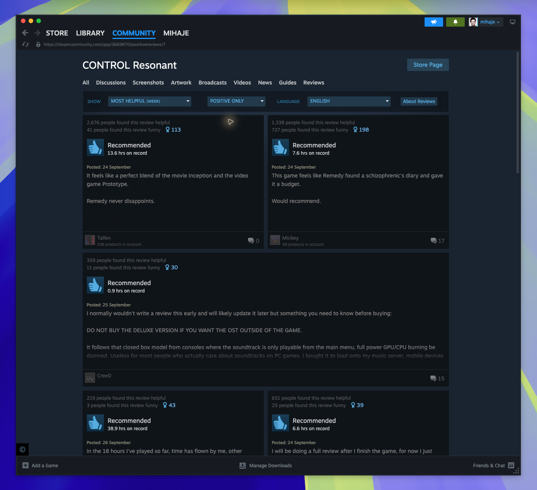
Task: Click the lock icon beside the URL
Action: [38, 44]
